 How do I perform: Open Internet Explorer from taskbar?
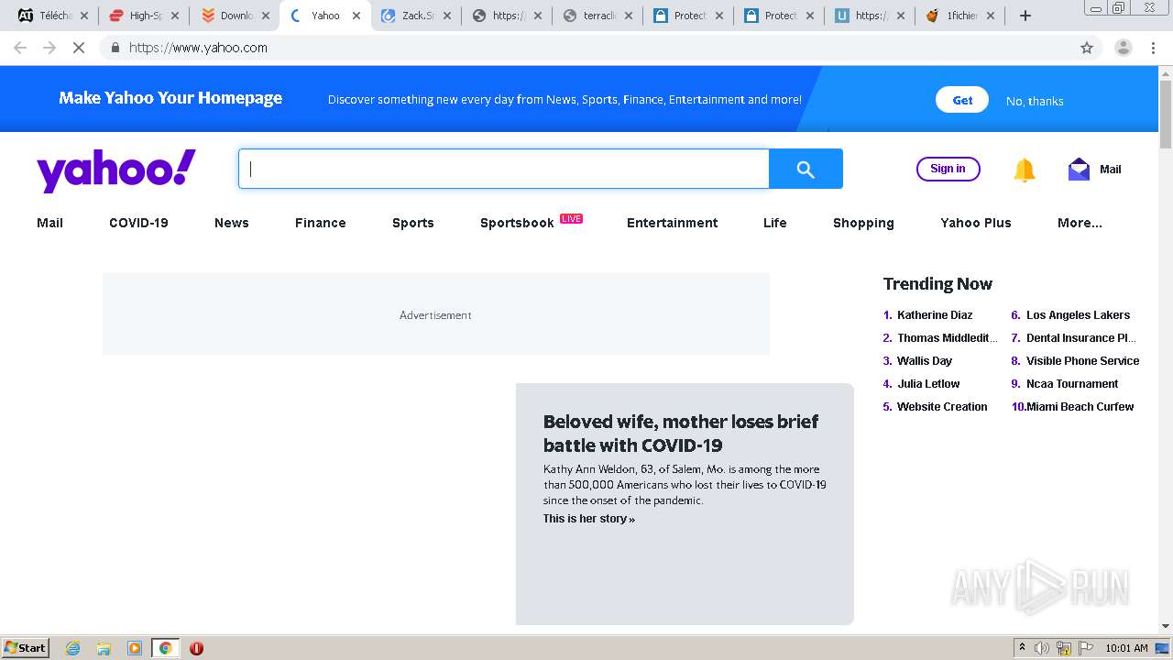[x=73, y=648]
